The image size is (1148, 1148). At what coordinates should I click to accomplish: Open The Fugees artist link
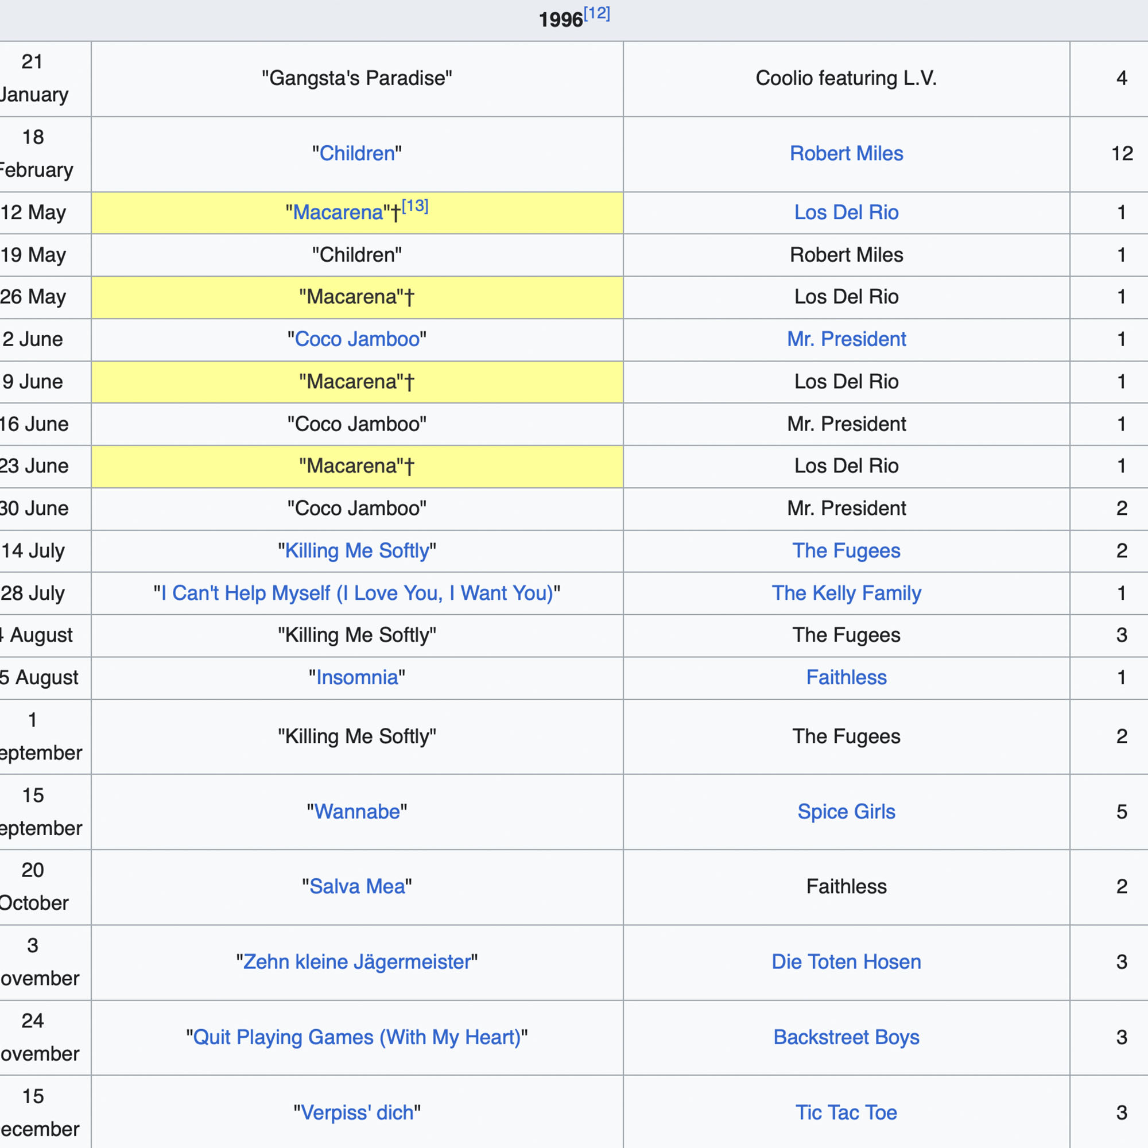846,550
